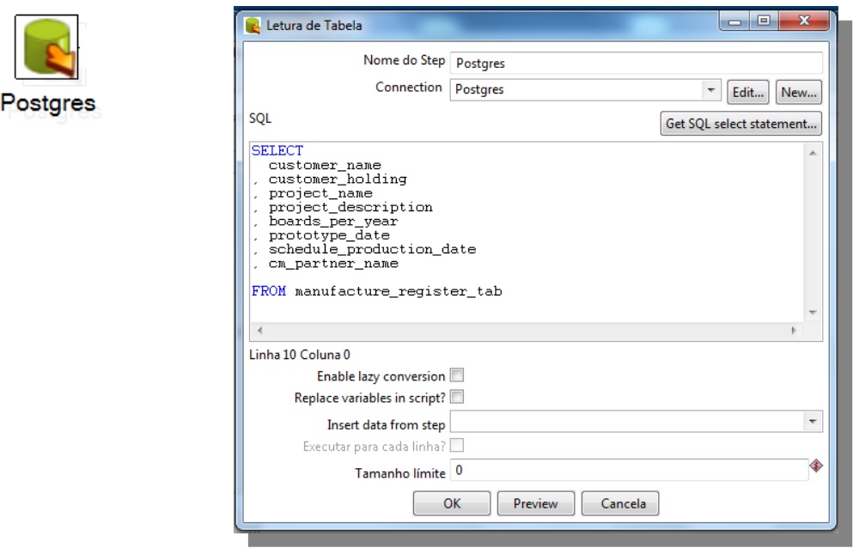Click the SQL editor scroll-up arrow

(813, 151)
